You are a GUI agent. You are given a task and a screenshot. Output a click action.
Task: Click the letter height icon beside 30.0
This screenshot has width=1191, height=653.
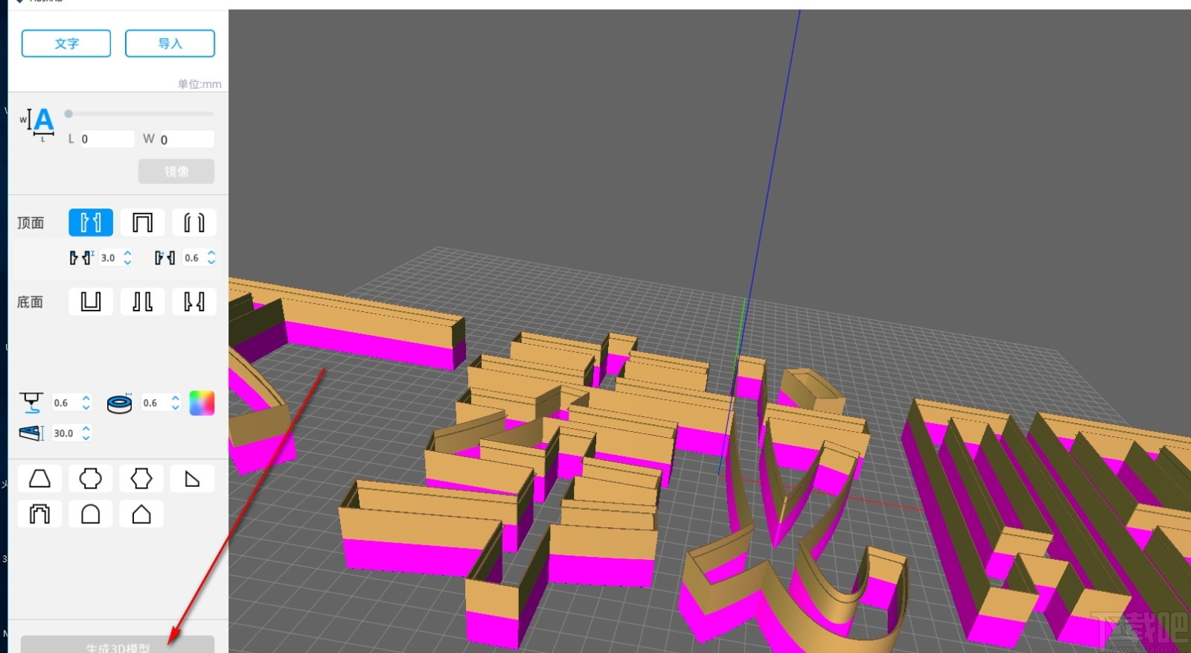point(31,433)
